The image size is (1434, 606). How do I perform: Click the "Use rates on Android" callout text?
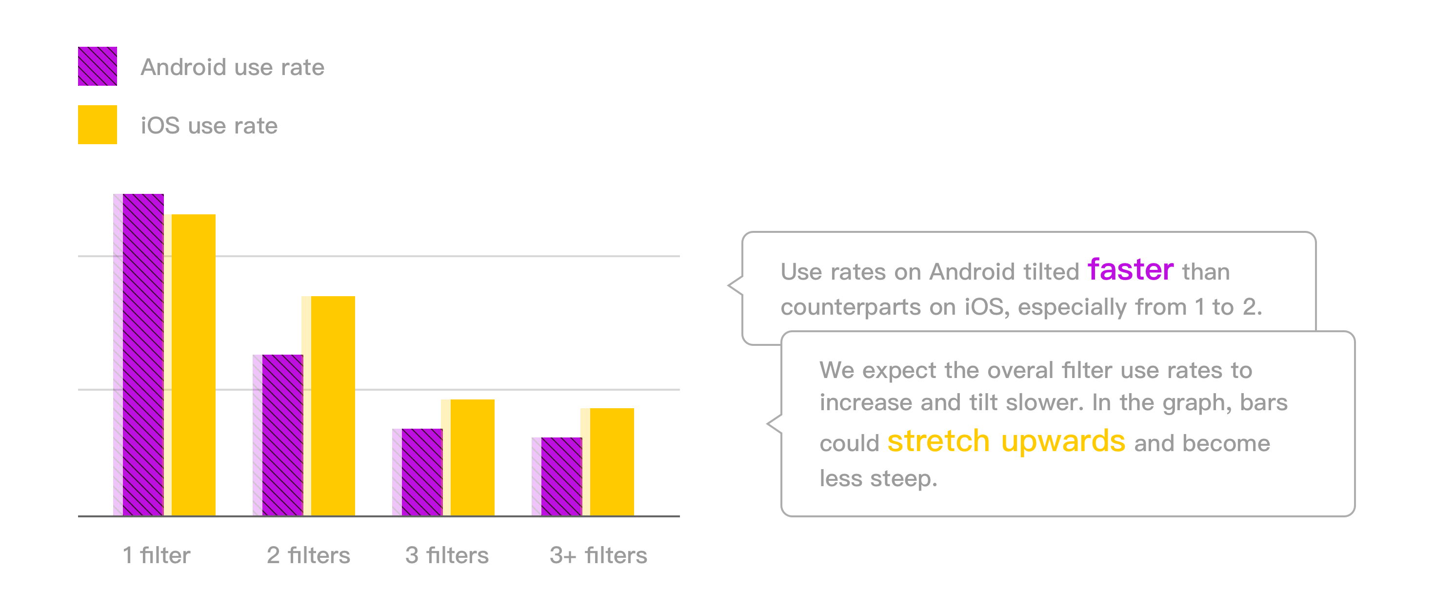tap(1021, 289)
